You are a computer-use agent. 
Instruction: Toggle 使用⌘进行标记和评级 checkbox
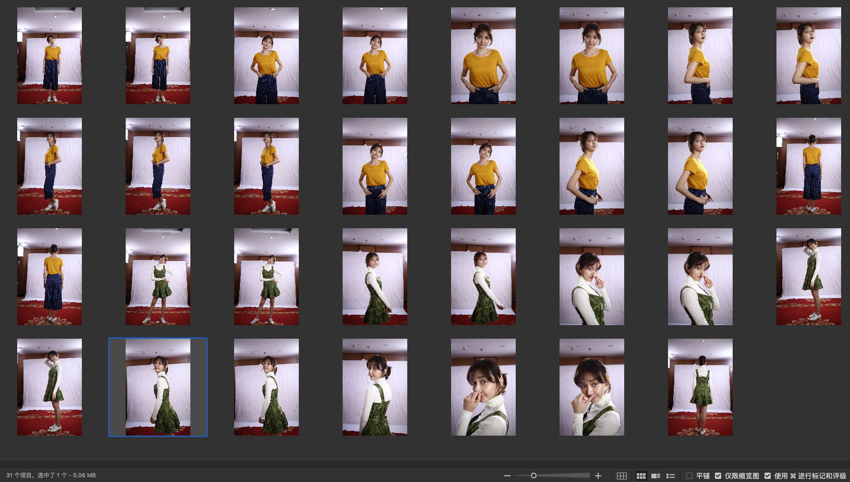(x=768, y=476)
